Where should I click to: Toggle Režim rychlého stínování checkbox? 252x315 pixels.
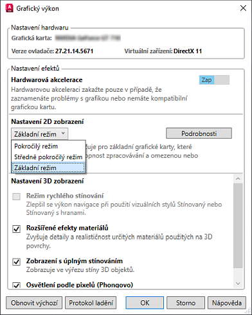point(17,196)
